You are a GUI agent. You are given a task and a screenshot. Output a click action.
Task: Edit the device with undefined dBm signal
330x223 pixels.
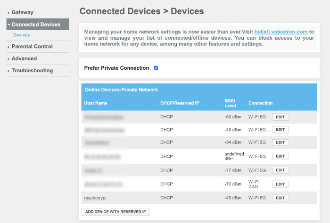(280, 157)
